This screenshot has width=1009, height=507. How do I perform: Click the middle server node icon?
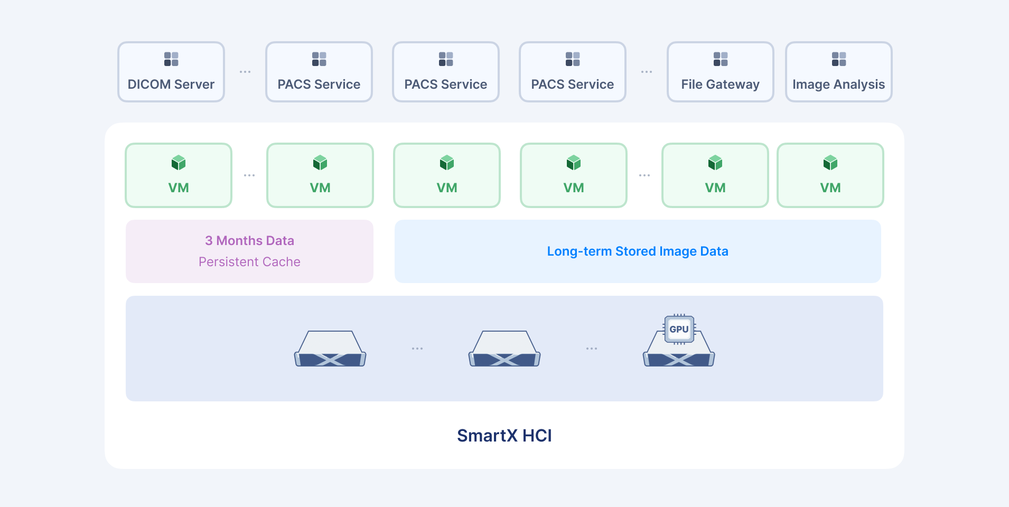point(504,349)
